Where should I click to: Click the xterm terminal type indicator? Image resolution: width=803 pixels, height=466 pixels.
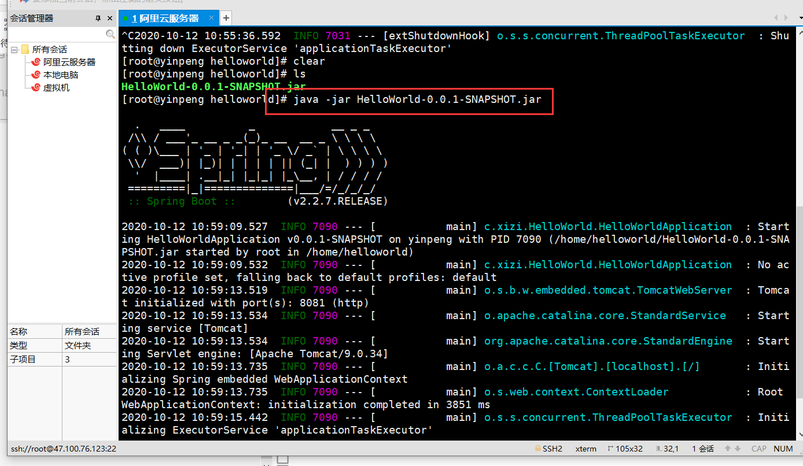coord(586,449)
